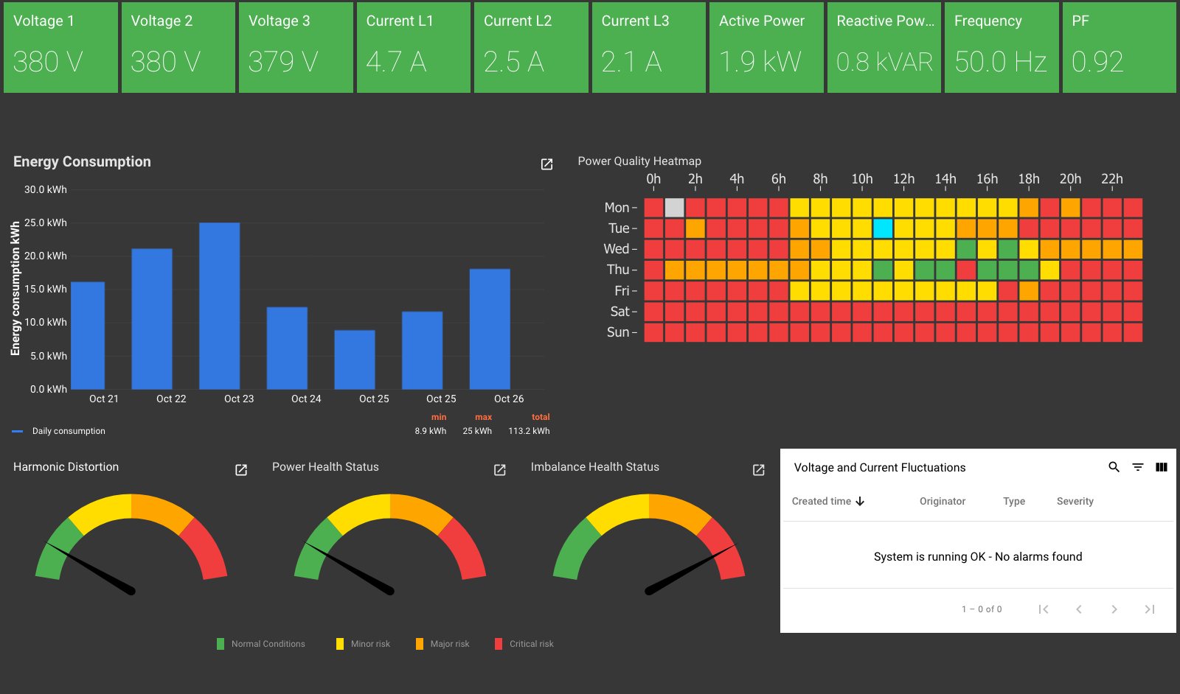
Task: Select Current L3 card 2.1 A
Action: pyautogui.click(x=649, y=47)
